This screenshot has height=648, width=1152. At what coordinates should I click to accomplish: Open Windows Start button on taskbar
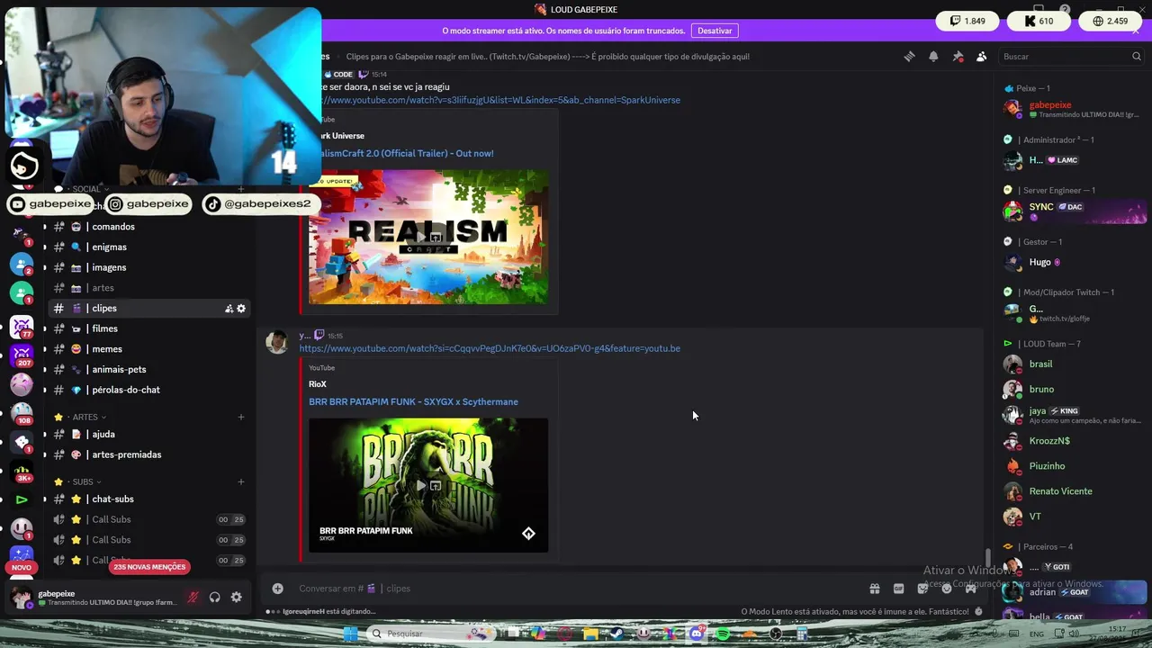coord(350,634)
